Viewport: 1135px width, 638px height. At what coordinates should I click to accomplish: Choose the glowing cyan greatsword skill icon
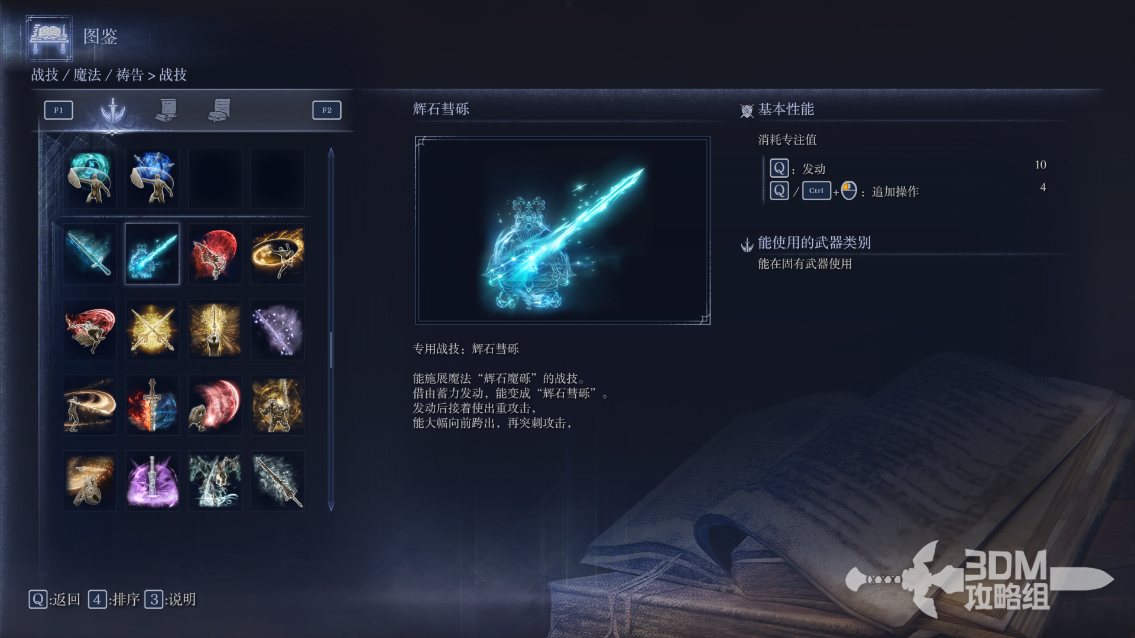click(90, 254)
